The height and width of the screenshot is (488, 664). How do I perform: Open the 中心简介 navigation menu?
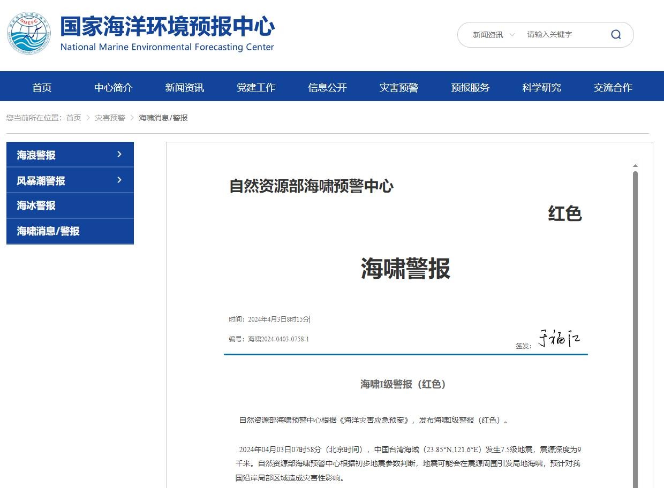click(x=113, y=88)
